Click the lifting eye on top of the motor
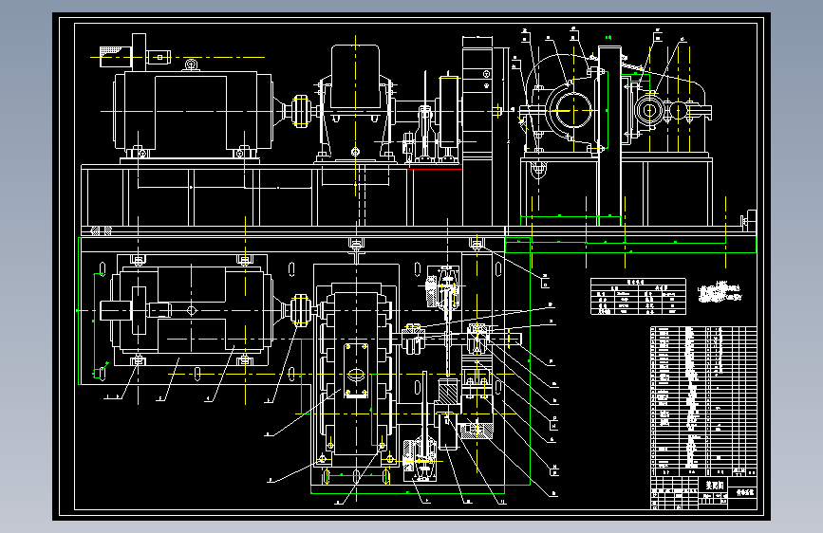Viewport: 823px width, 533px height. pos(192,65)
